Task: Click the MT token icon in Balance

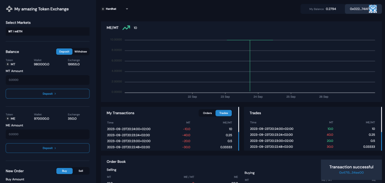Action: coord(7,64)
